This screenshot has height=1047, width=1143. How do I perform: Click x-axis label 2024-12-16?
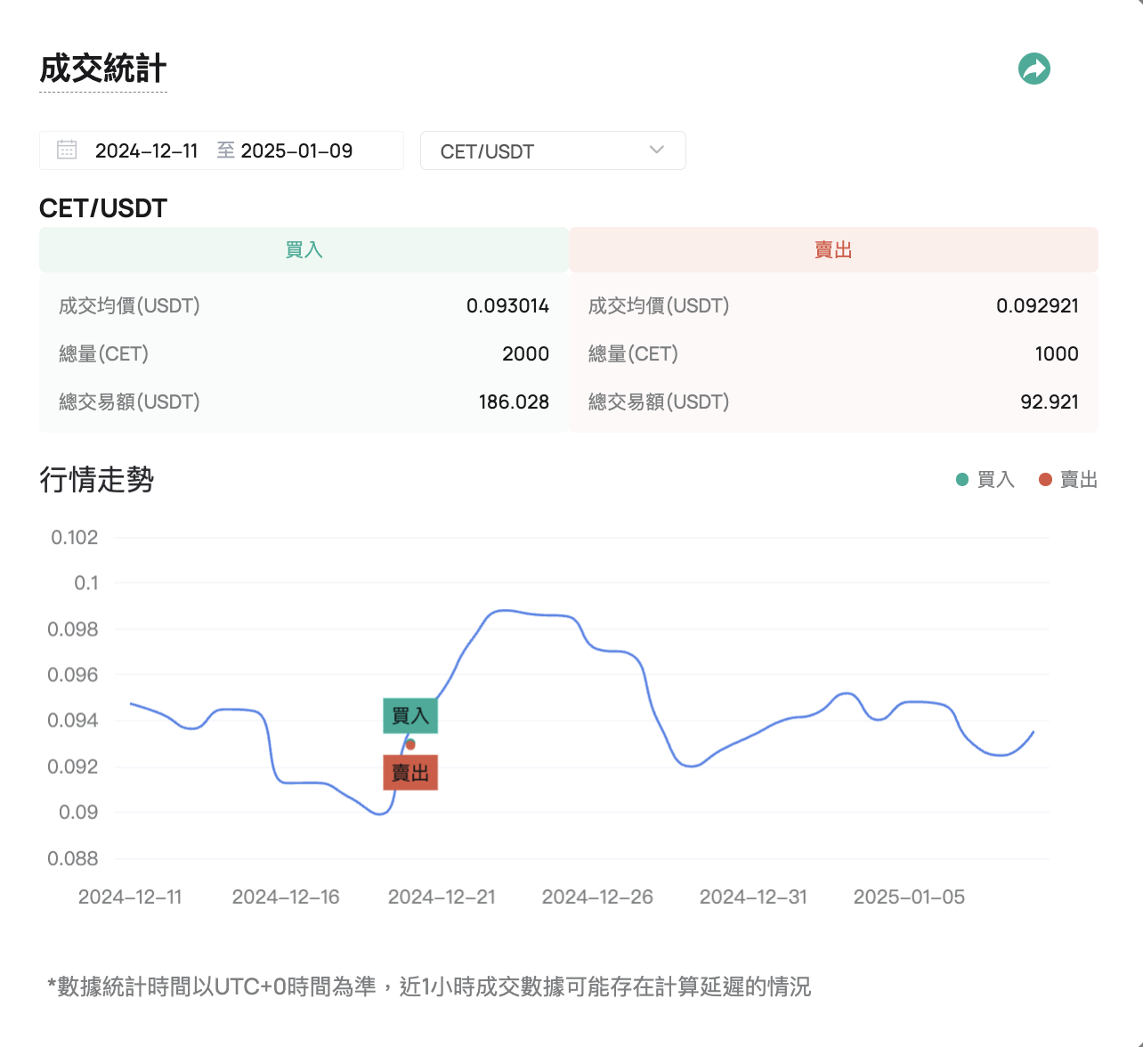[x=286, y=897]
